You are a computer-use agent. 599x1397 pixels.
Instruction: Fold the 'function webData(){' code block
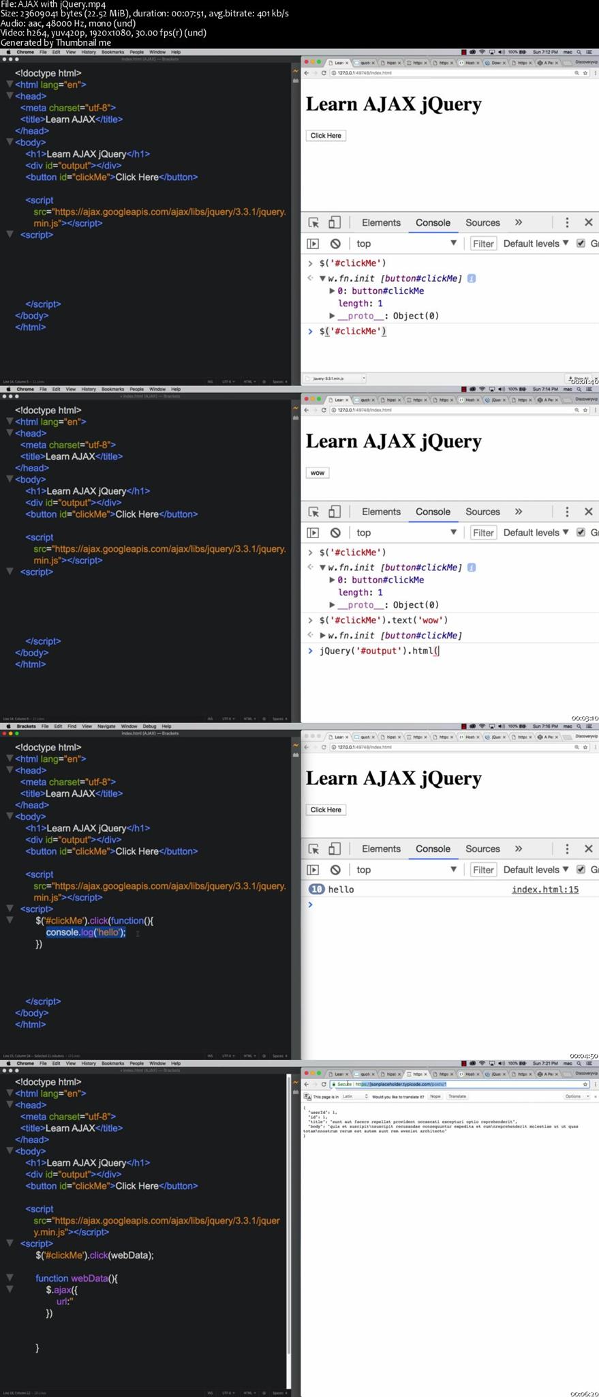pos(10,1278)
